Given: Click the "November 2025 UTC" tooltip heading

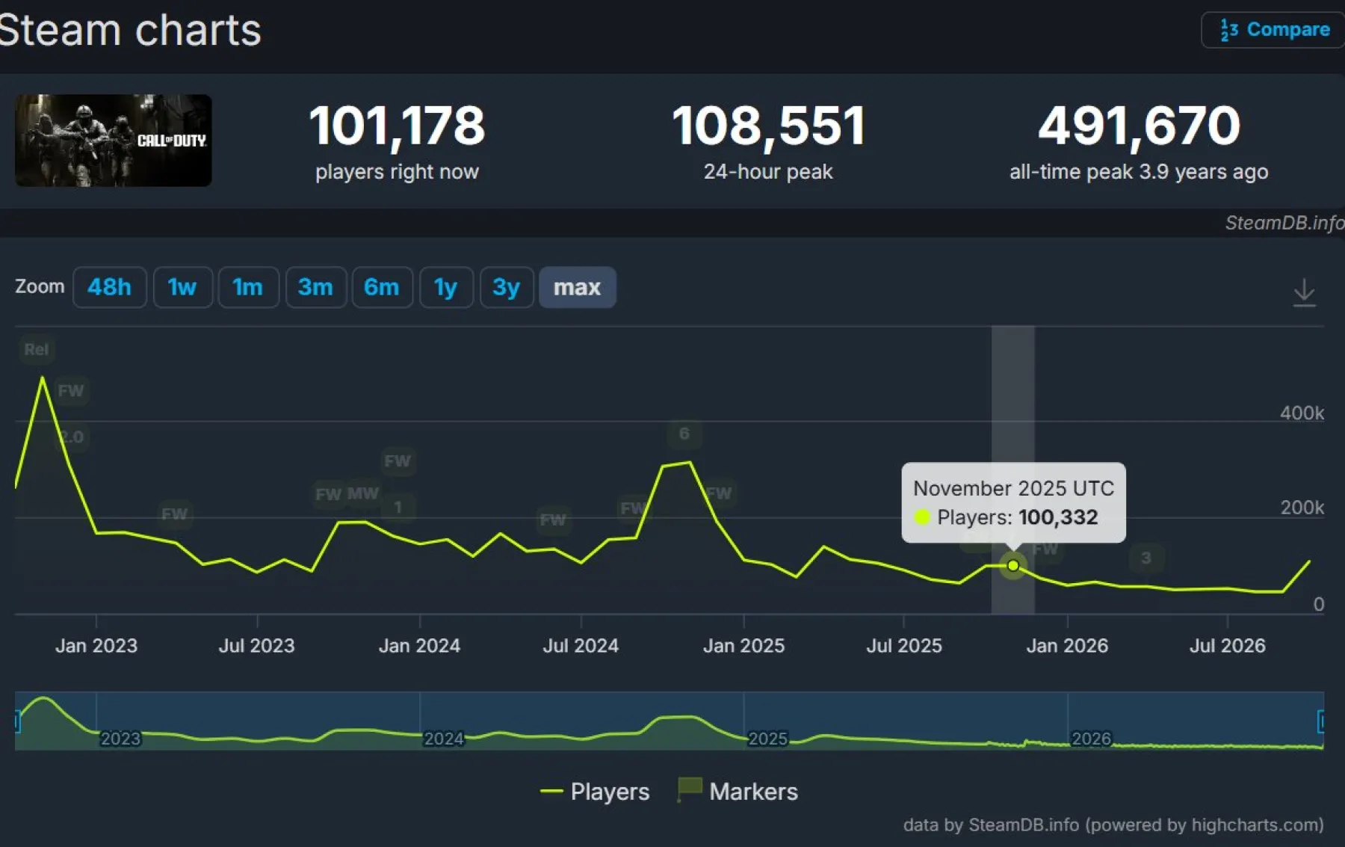Looking at the screenshot, I should pos(1014,488).
